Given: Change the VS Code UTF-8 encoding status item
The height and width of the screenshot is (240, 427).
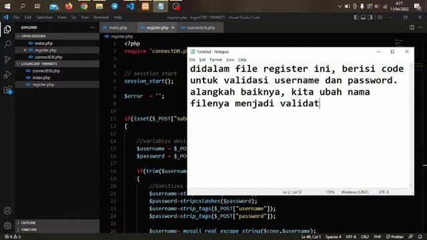Looking at the screenshot, I should (x=351, y=237).
